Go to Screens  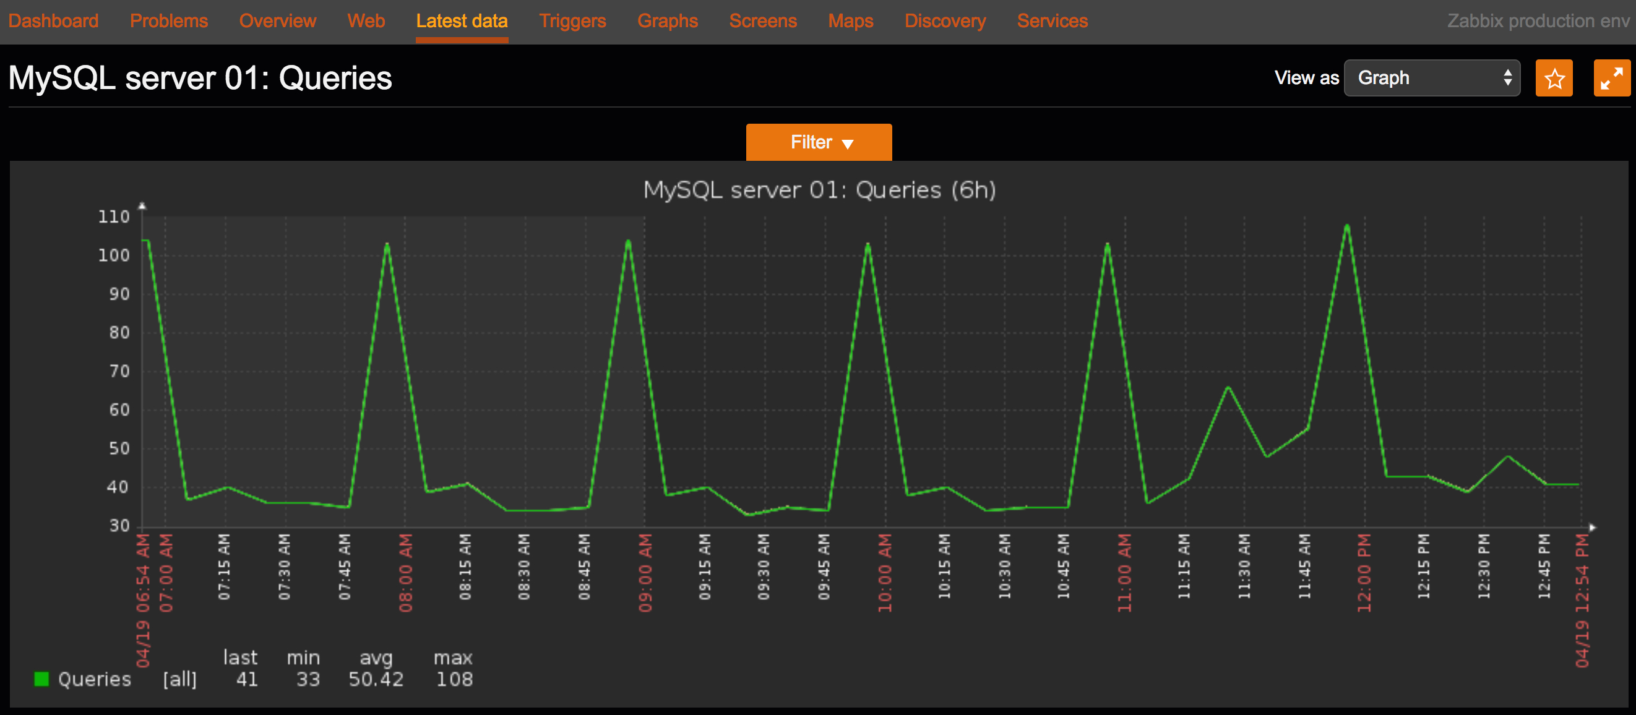763,21
